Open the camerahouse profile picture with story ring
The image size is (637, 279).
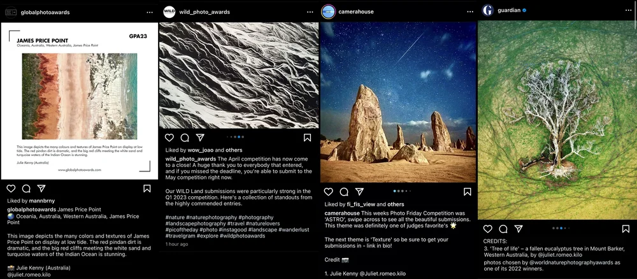[x=328, y=11]
